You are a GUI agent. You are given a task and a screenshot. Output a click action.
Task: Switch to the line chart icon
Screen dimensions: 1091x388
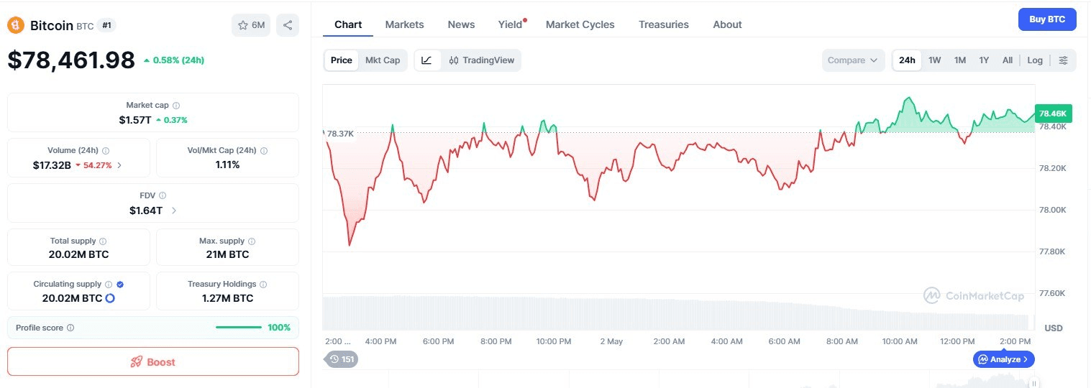coord(426,60)
